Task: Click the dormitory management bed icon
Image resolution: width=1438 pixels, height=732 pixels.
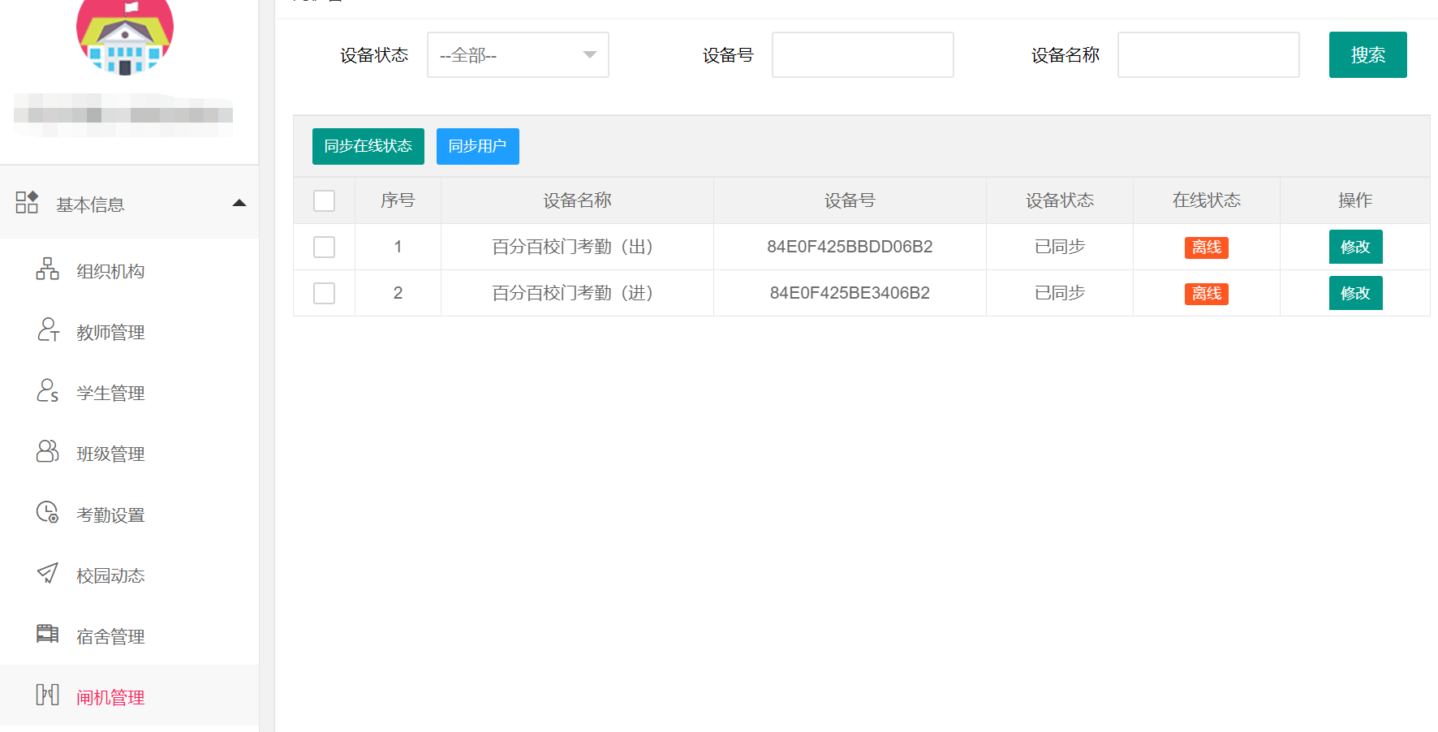Action: click(47, 635)
